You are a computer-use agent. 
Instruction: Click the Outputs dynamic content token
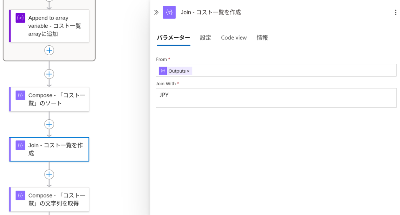coord(175,71)
